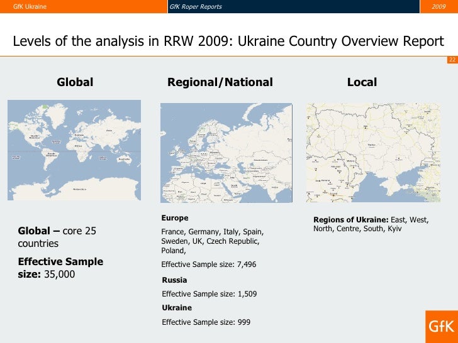The height and width of the screenshot is (343, 458).
Task: Click the slide number 22 badge
Action: click(452, 60)
